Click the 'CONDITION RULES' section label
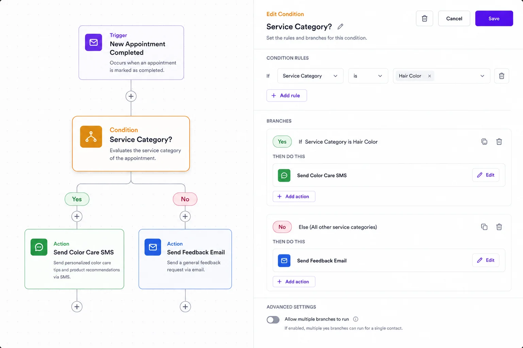Image resolution: width=523 pixels, height=348 pixels. (x=288, y=58)
